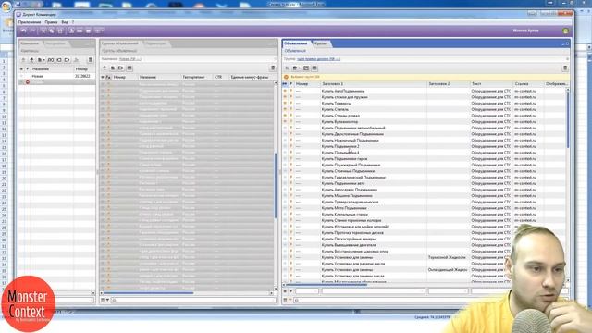The height and width of the screenshot is (333, 592).
Task: Click the Paste clipboard icon in purple toolbar
Action: tap(60, 31)
